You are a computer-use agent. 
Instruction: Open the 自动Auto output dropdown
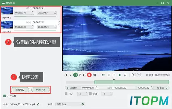coord(70,104)
